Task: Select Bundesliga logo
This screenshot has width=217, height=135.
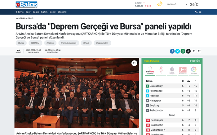Action: [x=183, y=70]
